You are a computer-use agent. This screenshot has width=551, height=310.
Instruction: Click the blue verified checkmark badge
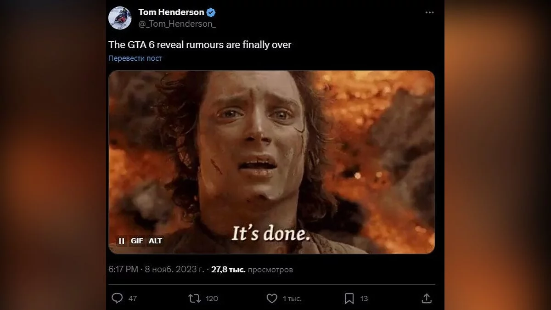[x=211, y=12]
